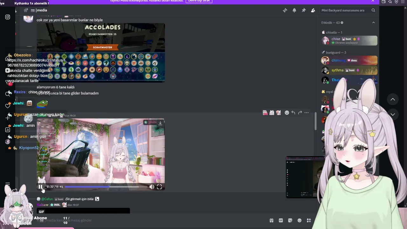
Task: Click the down arrow round button
Action: 393,114
